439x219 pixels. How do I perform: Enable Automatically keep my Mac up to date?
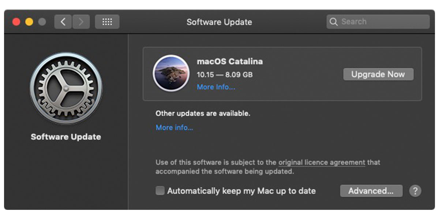[160, 191]
